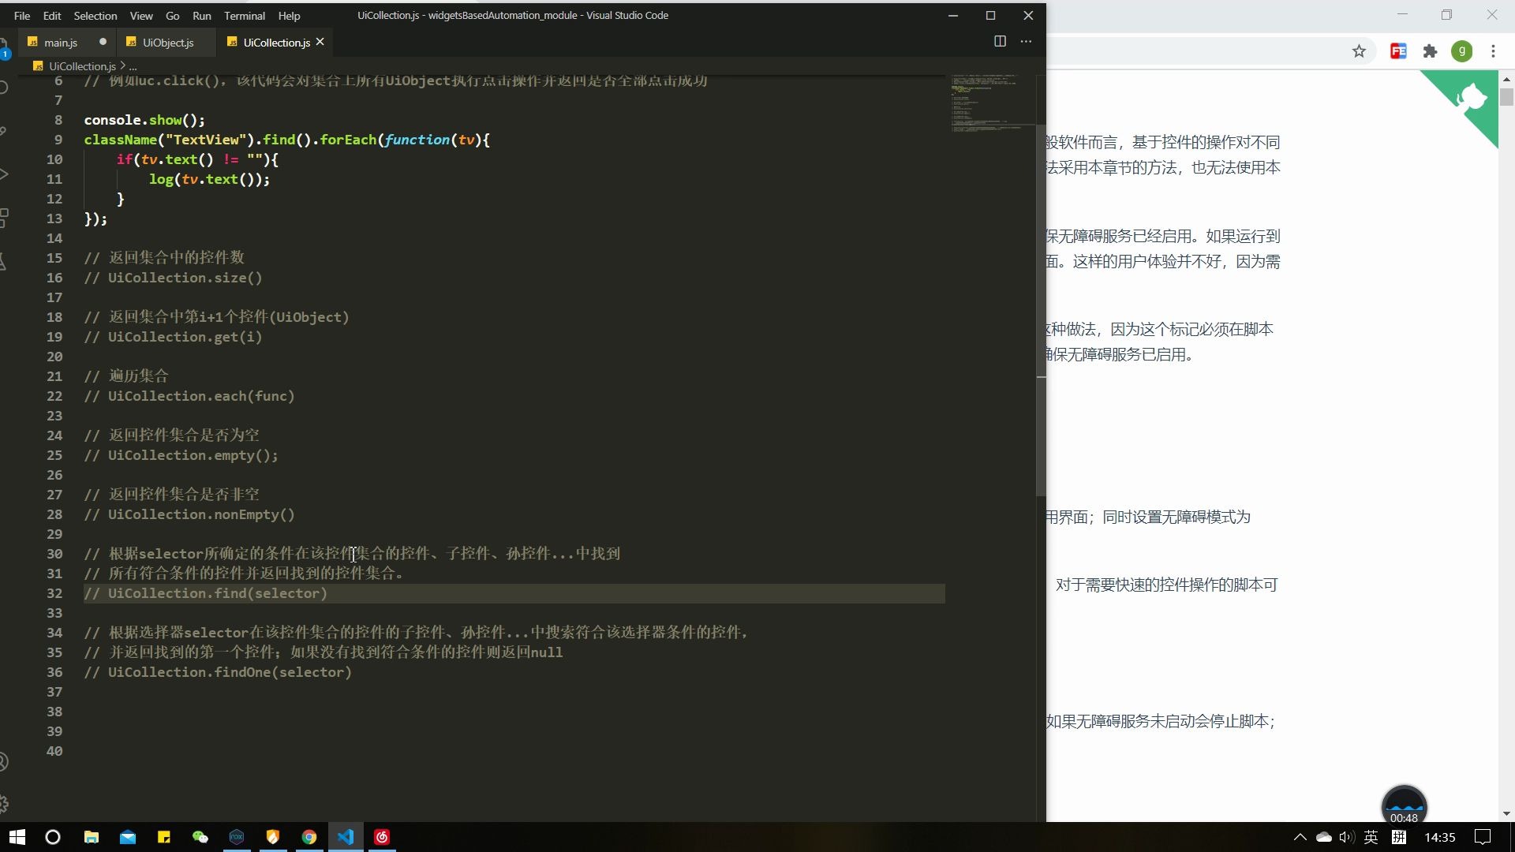The height and width of the screenshot is (852, 1515).
Task: Open the Extensions view in the Activity Bar
Action: (4, 219)
